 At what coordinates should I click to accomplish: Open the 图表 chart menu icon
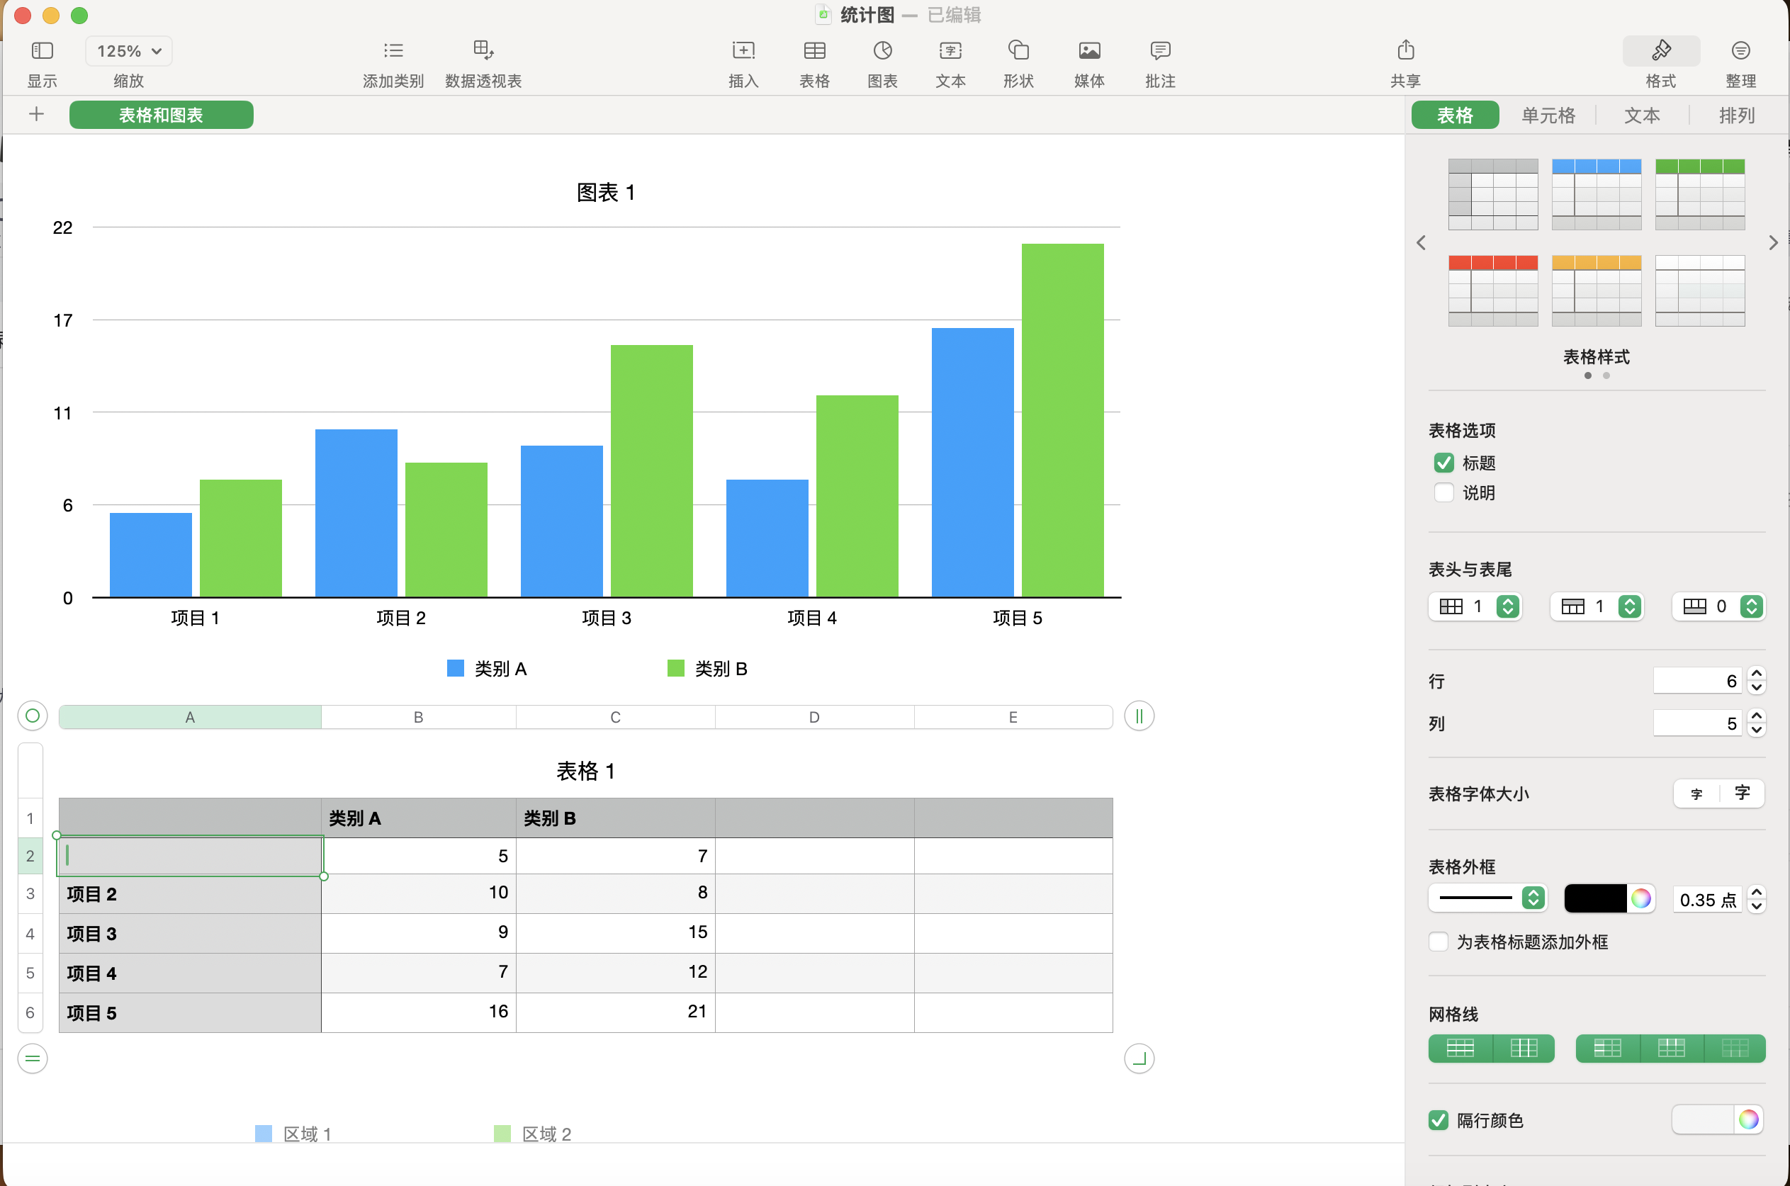tap(883, 51)
